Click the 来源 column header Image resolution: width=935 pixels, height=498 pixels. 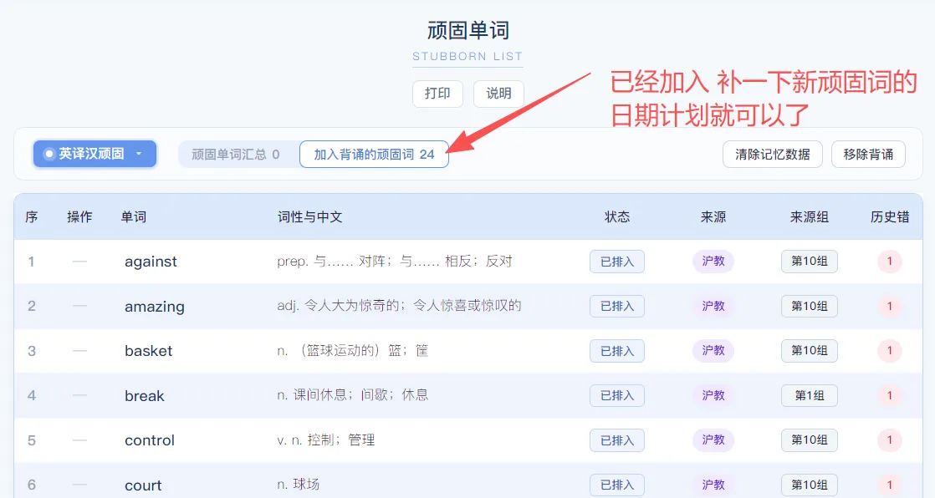coord(713,217)
